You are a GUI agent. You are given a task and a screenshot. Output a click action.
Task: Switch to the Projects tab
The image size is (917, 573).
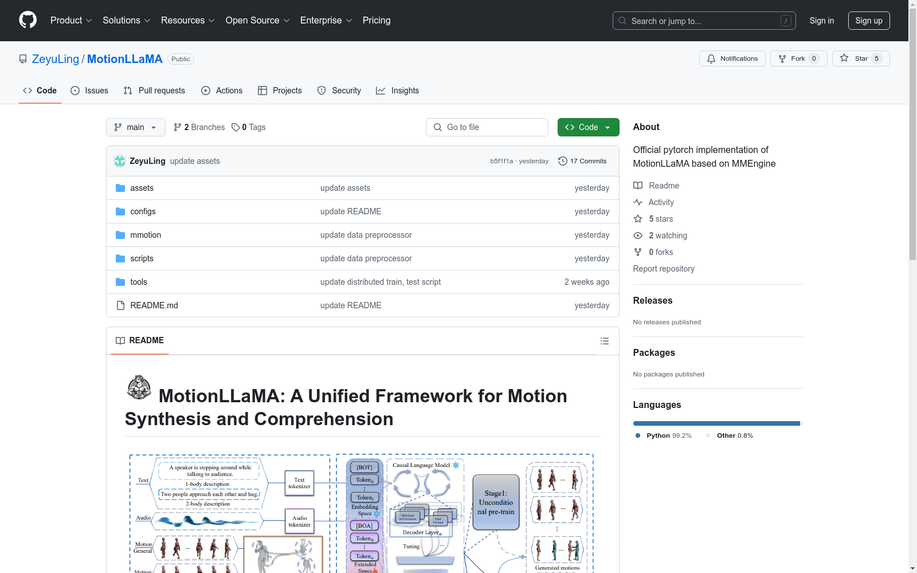(x=280, y=91)
